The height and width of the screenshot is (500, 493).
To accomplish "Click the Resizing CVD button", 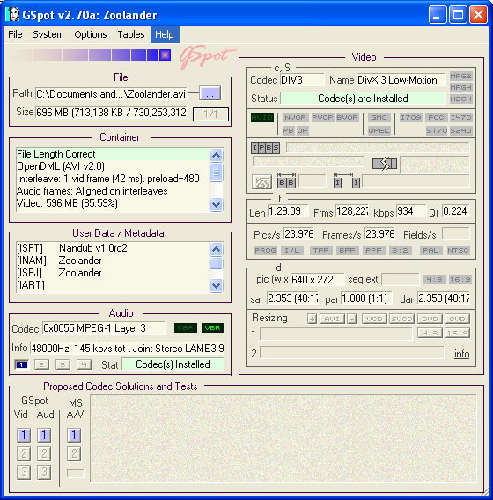I will click(457, 319).
